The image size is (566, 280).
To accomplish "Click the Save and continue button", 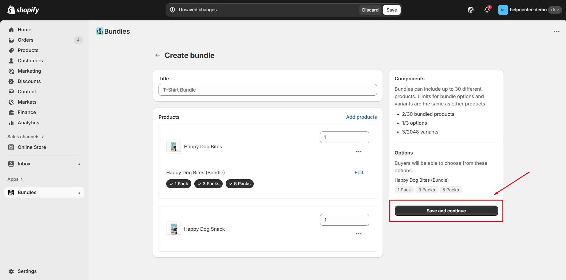I will point(446,211).
